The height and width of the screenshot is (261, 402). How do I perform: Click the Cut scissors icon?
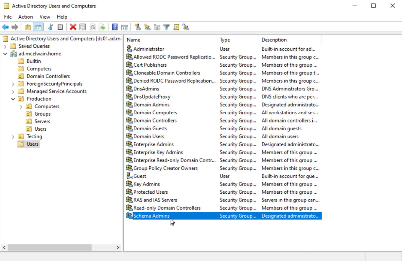tap(51, 27)
